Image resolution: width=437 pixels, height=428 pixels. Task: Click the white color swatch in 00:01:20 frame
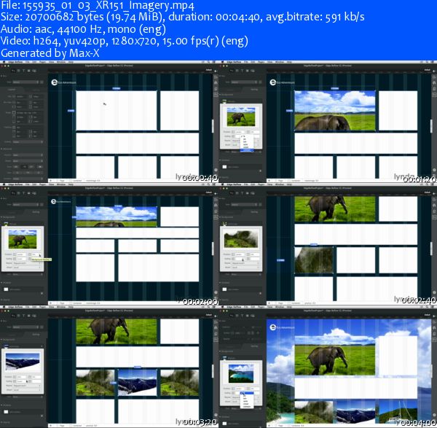tap(224, 167)
